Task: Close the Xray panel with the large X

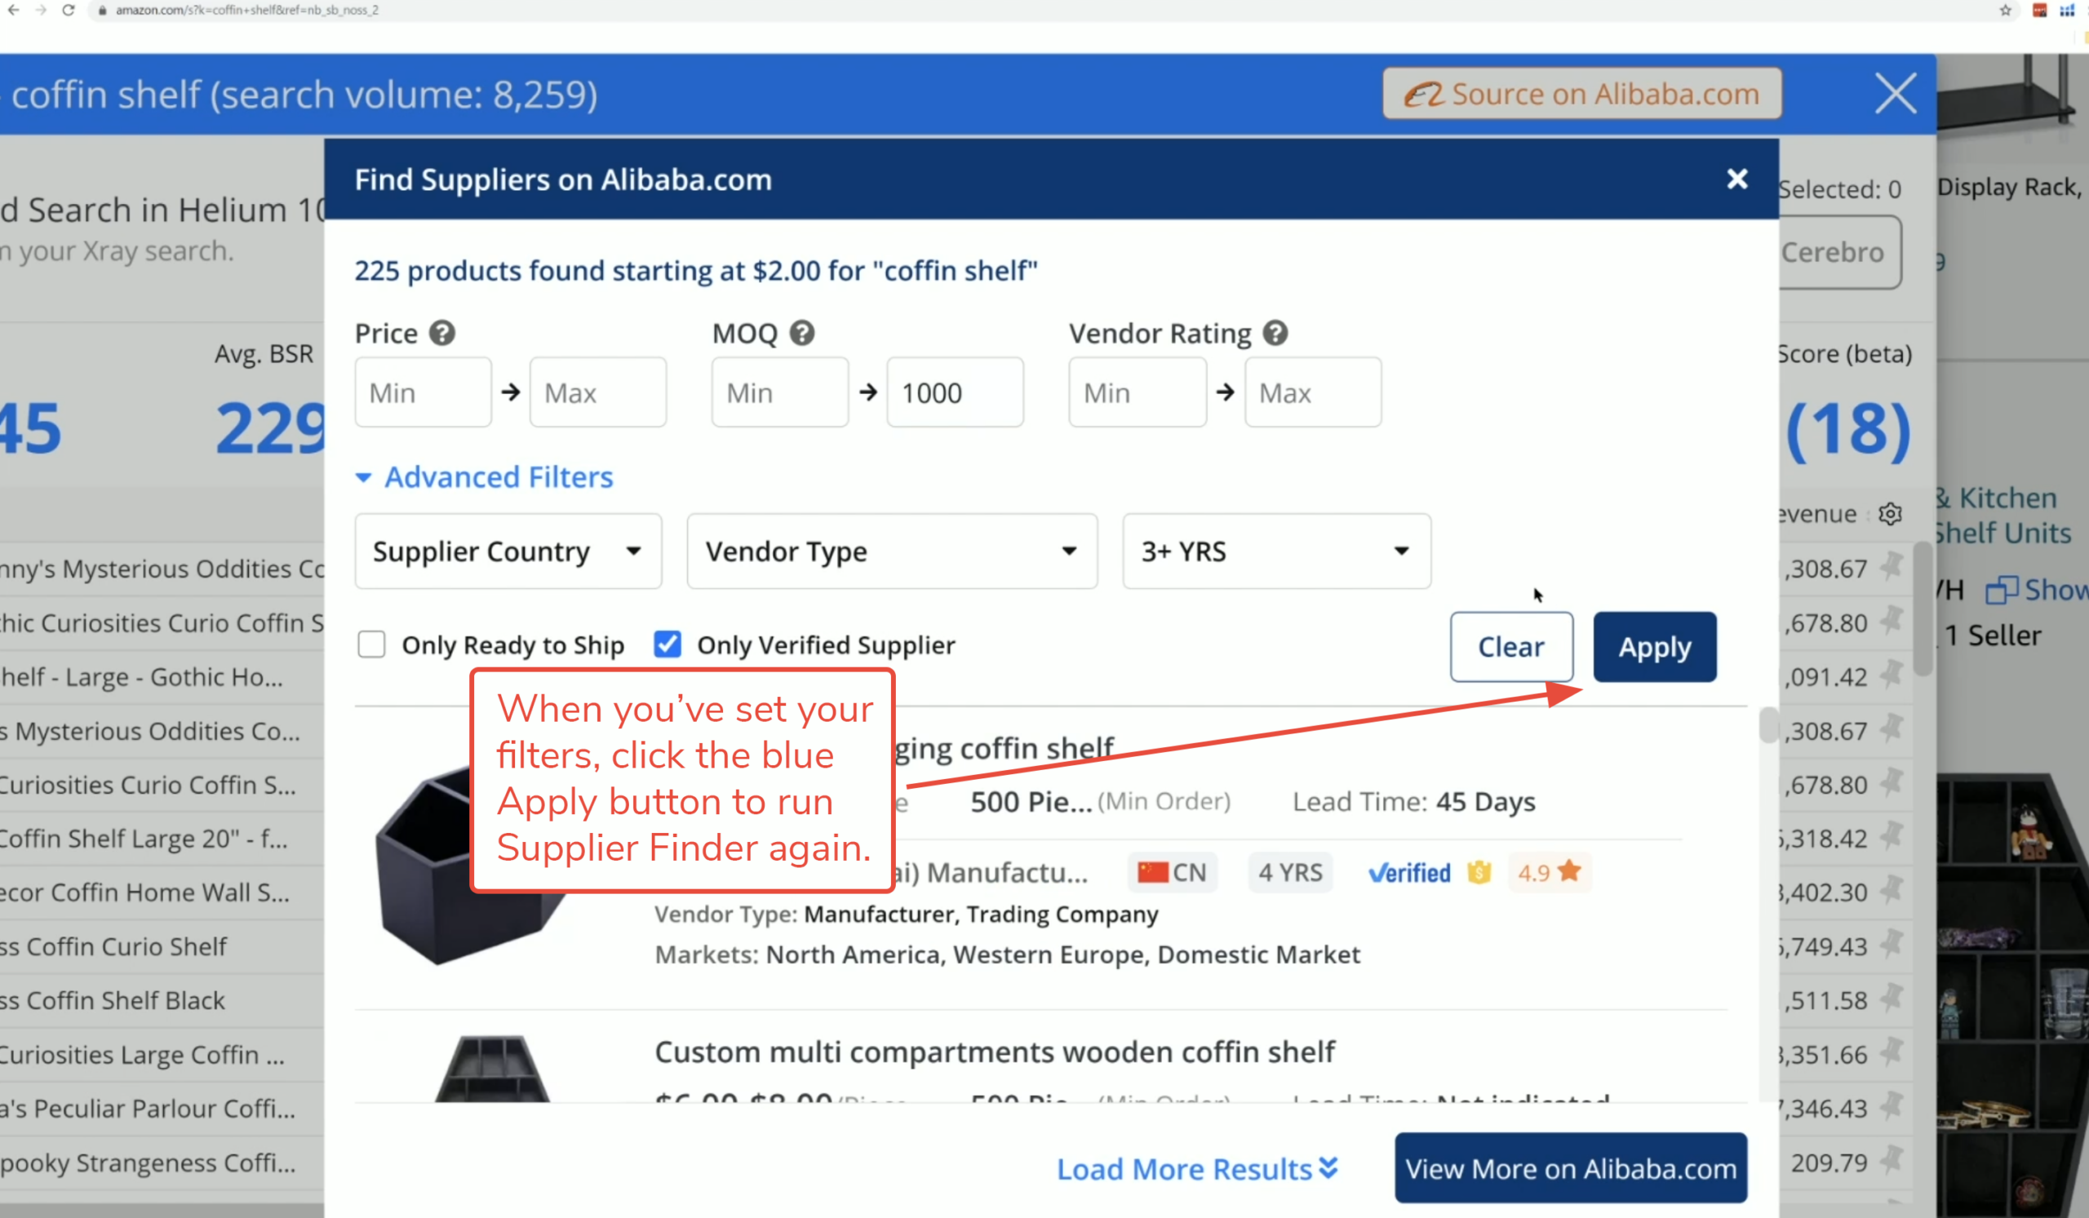Action: pos(1895,94)
